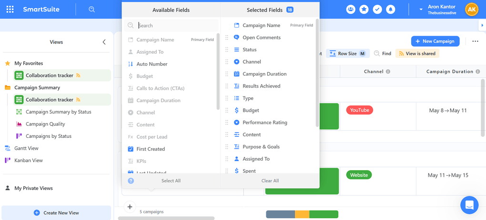Open the chat support bubble
The height and width of the screenshot is (220, 486).
pos(470,205)
